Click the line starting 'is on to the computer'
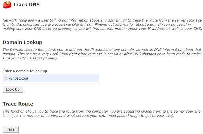 [97, 24]
